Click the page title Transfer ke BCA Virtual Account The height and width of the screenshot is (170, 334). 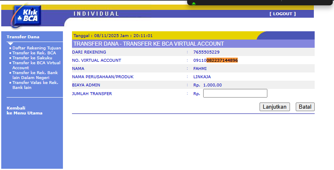coord(148,44)
